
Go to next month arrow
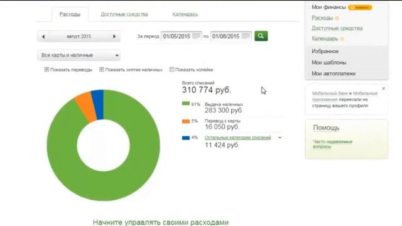(114, 36)
